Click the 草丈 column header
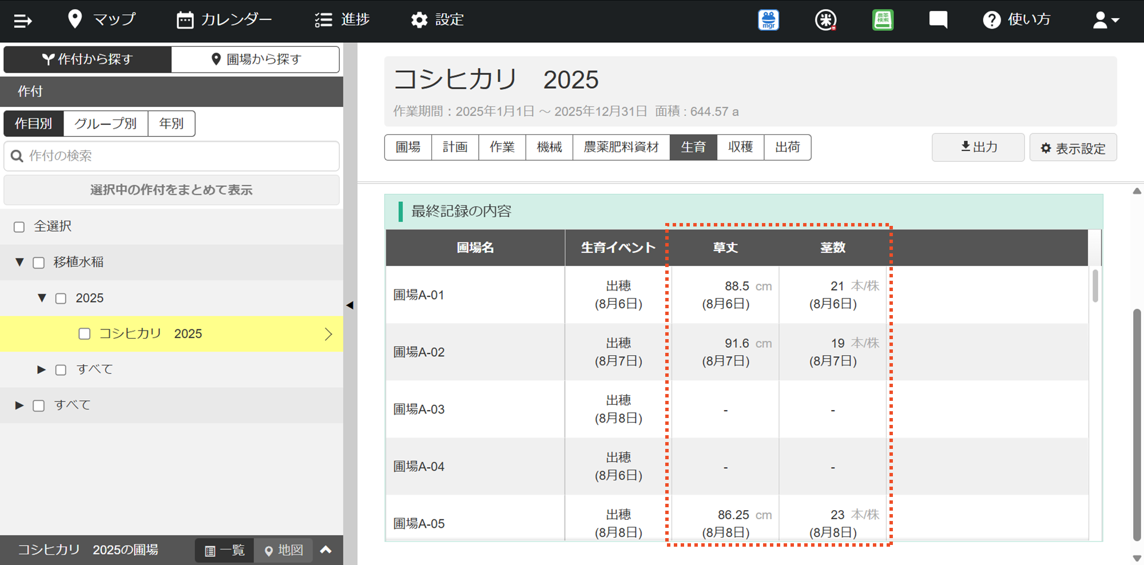Image resolution: width=1144 pixels, height=565 pixels. click(725, 248)
